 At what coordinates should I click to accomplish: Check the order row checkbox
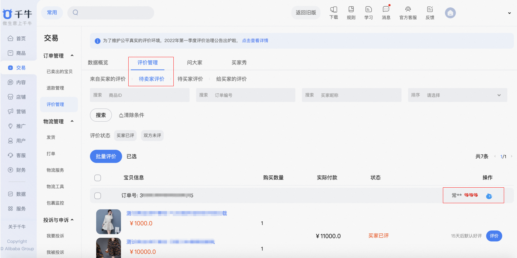coord(98,196)
